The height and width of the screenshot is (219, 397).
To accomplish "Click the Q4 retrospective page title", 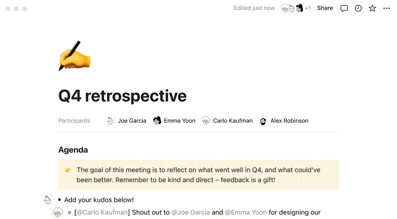I will coord(122,96).
